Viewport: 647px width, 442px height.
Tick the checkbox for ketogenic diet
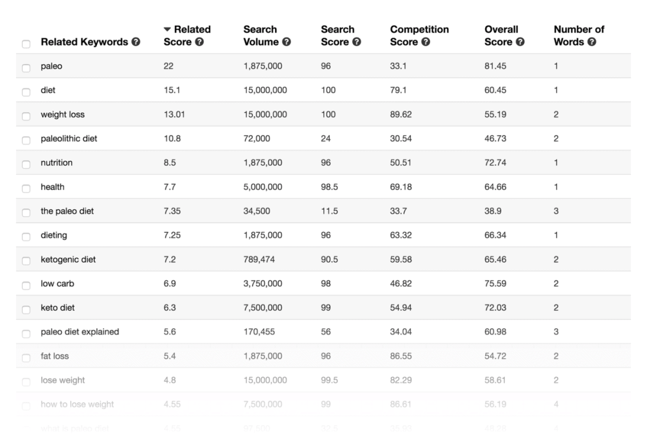pos(26,261)
